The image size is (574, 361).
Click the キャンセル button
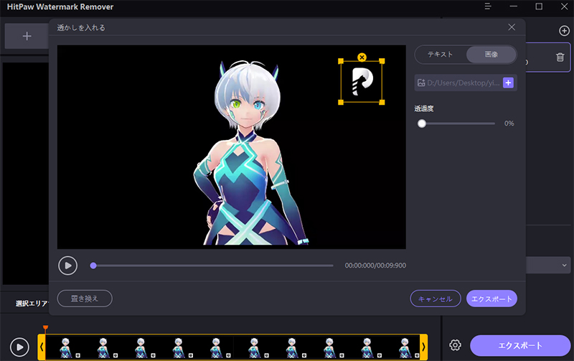436,299
